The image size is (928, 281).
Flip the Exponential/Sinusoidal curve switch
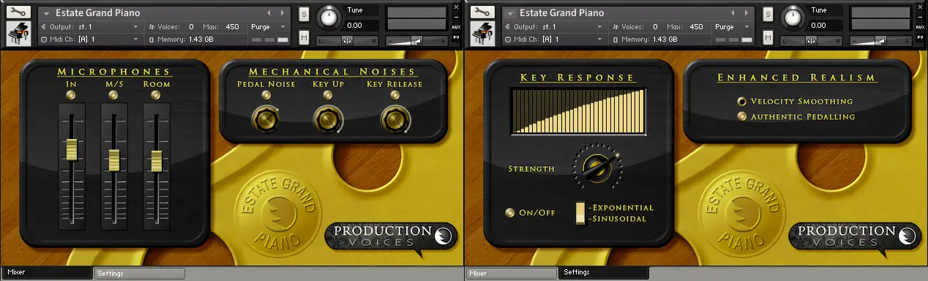(x=580, y=213)
